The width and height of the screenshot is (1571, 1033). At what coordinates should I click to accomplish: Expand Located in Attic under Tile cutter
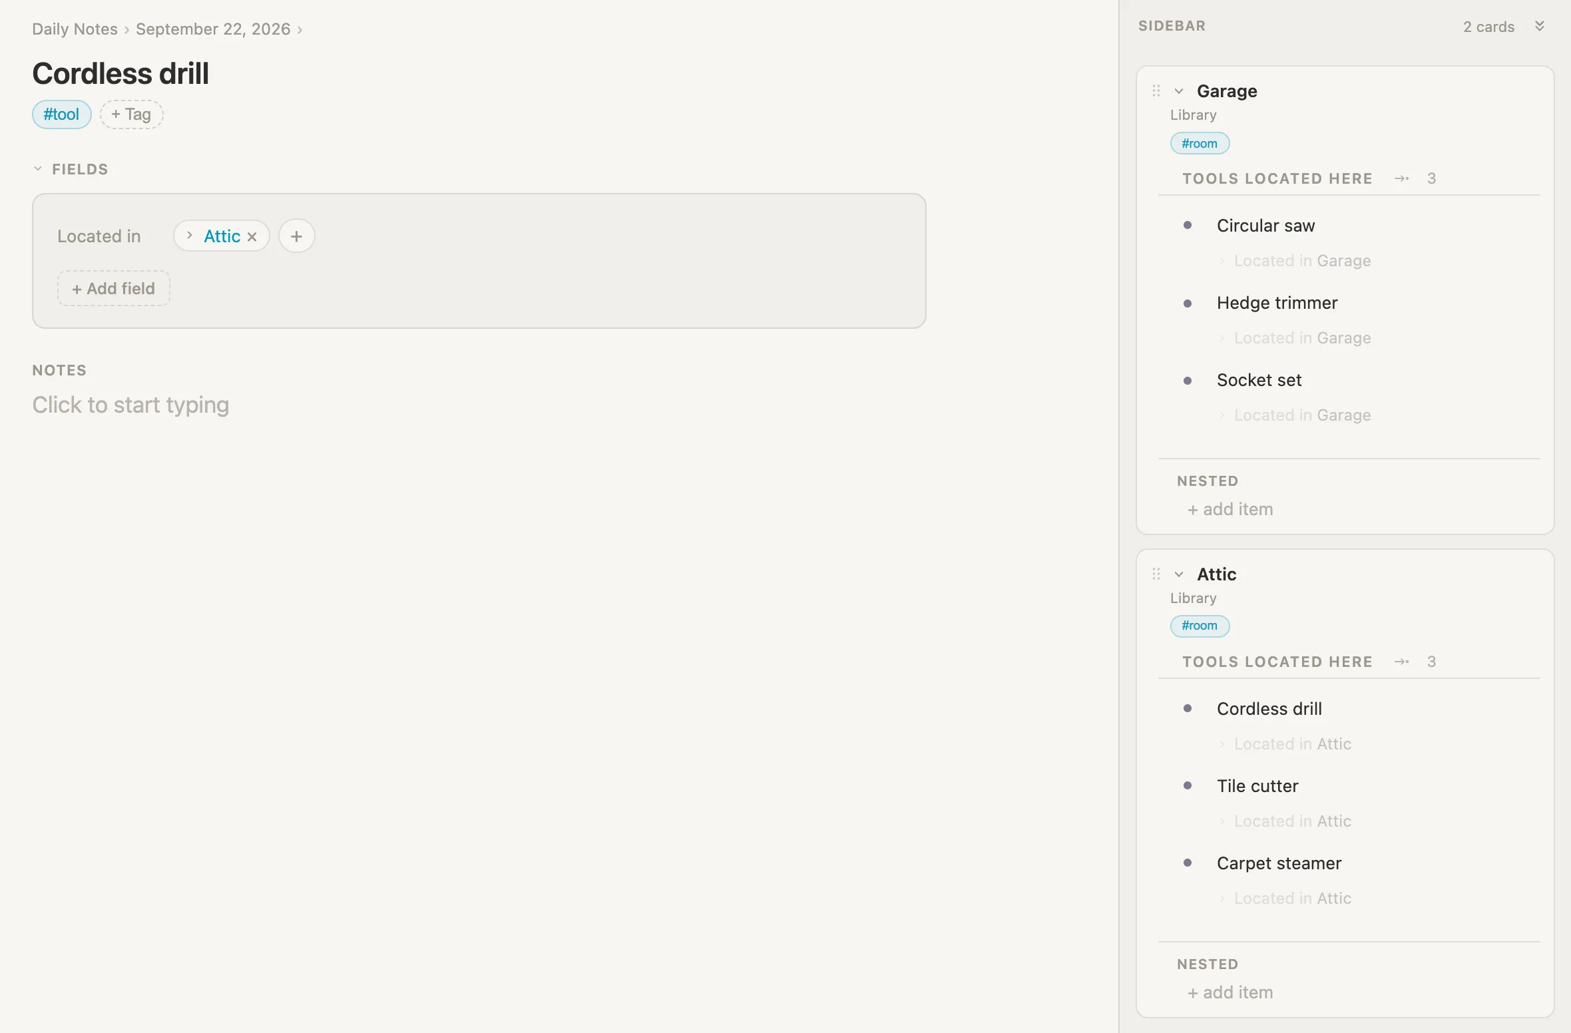(x=1222, y=821)
